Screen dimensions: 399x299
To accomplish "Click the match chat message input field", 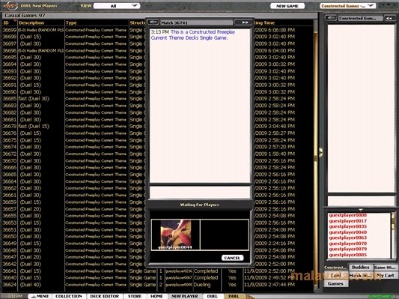I will (200, 192).
